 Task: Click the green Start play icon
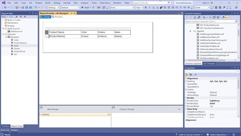point(82,8)
